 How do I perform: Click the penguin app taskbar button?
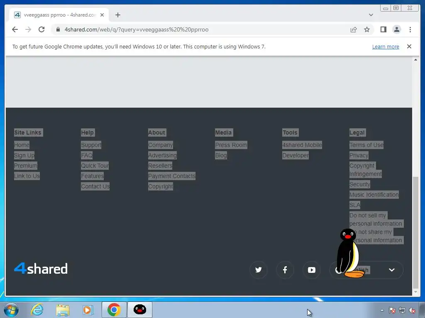click(140, 310)
